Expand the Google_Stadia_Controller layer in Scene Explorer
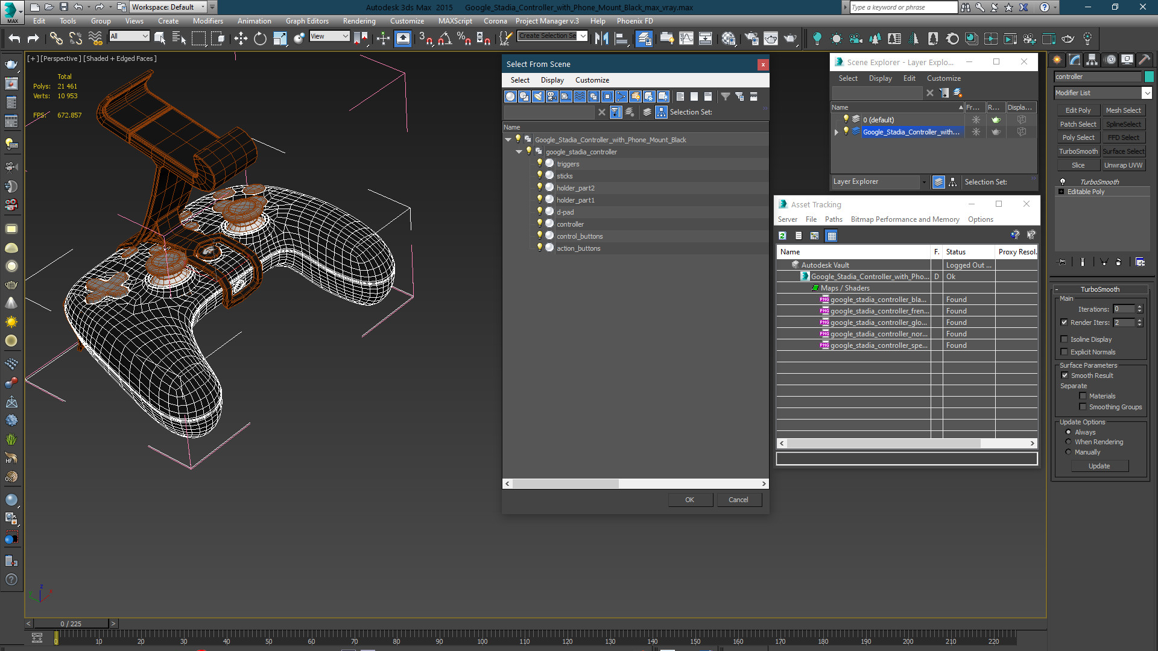 [x=837, y=132]
